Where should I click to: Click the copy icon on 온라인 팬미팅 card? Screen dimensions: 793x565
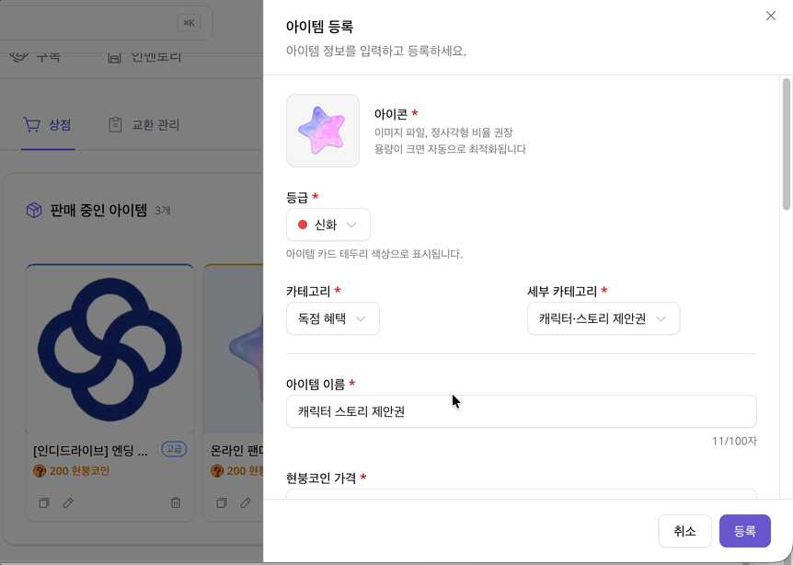coord(221,503)
